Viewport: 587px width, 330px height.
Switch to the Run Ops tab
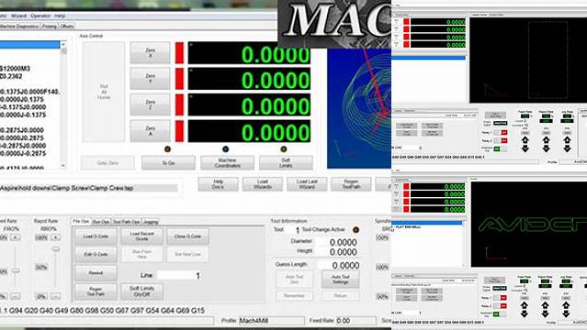(101, 222)
